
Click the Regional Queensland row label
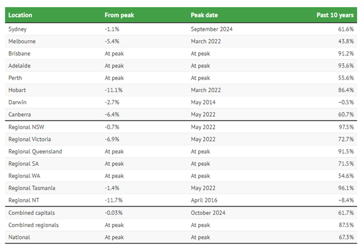(35, 152)
